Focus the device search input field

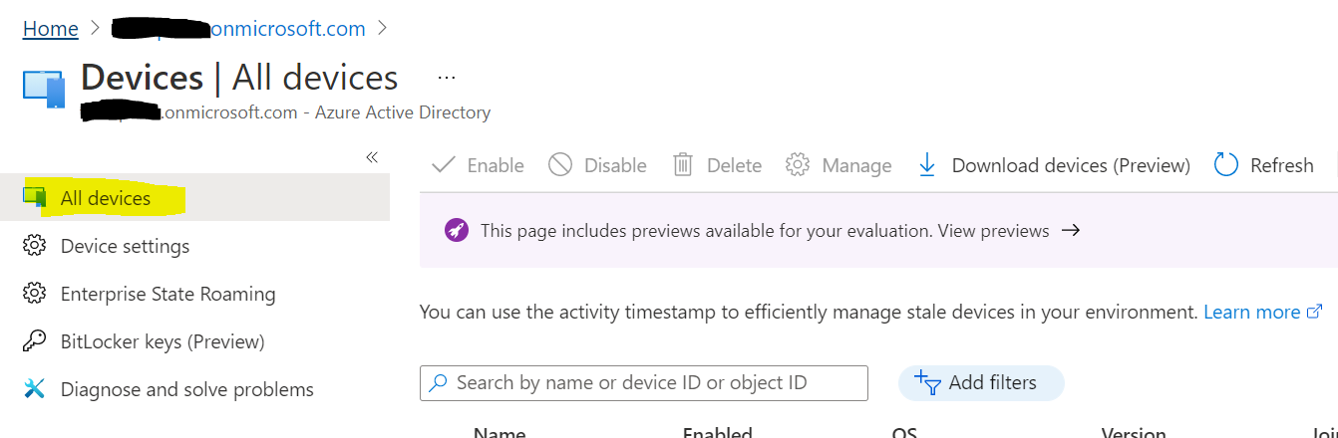pyautogui.click(x=644, y=383)
